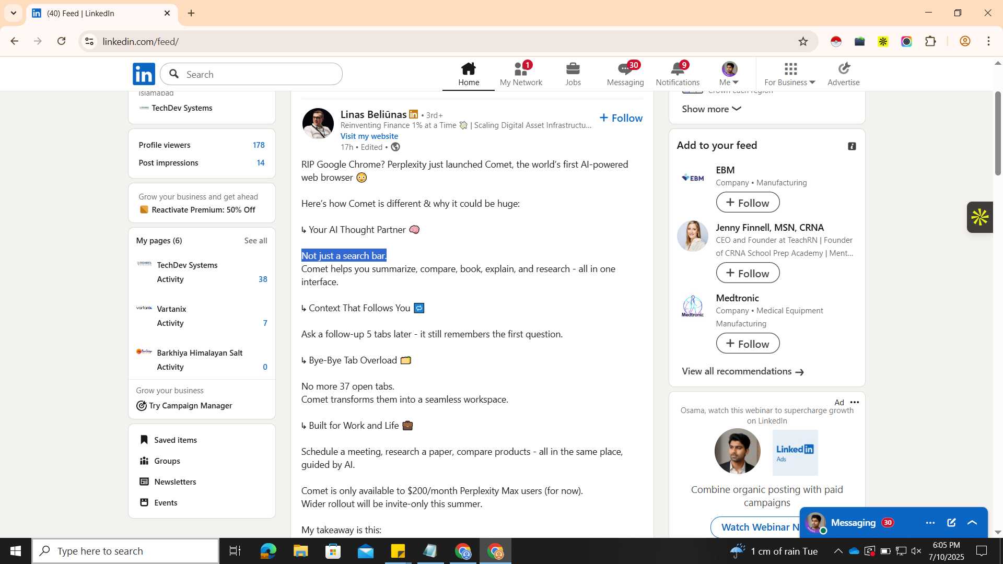
Task: Open Vartanix page
Action: click(171, 309)
